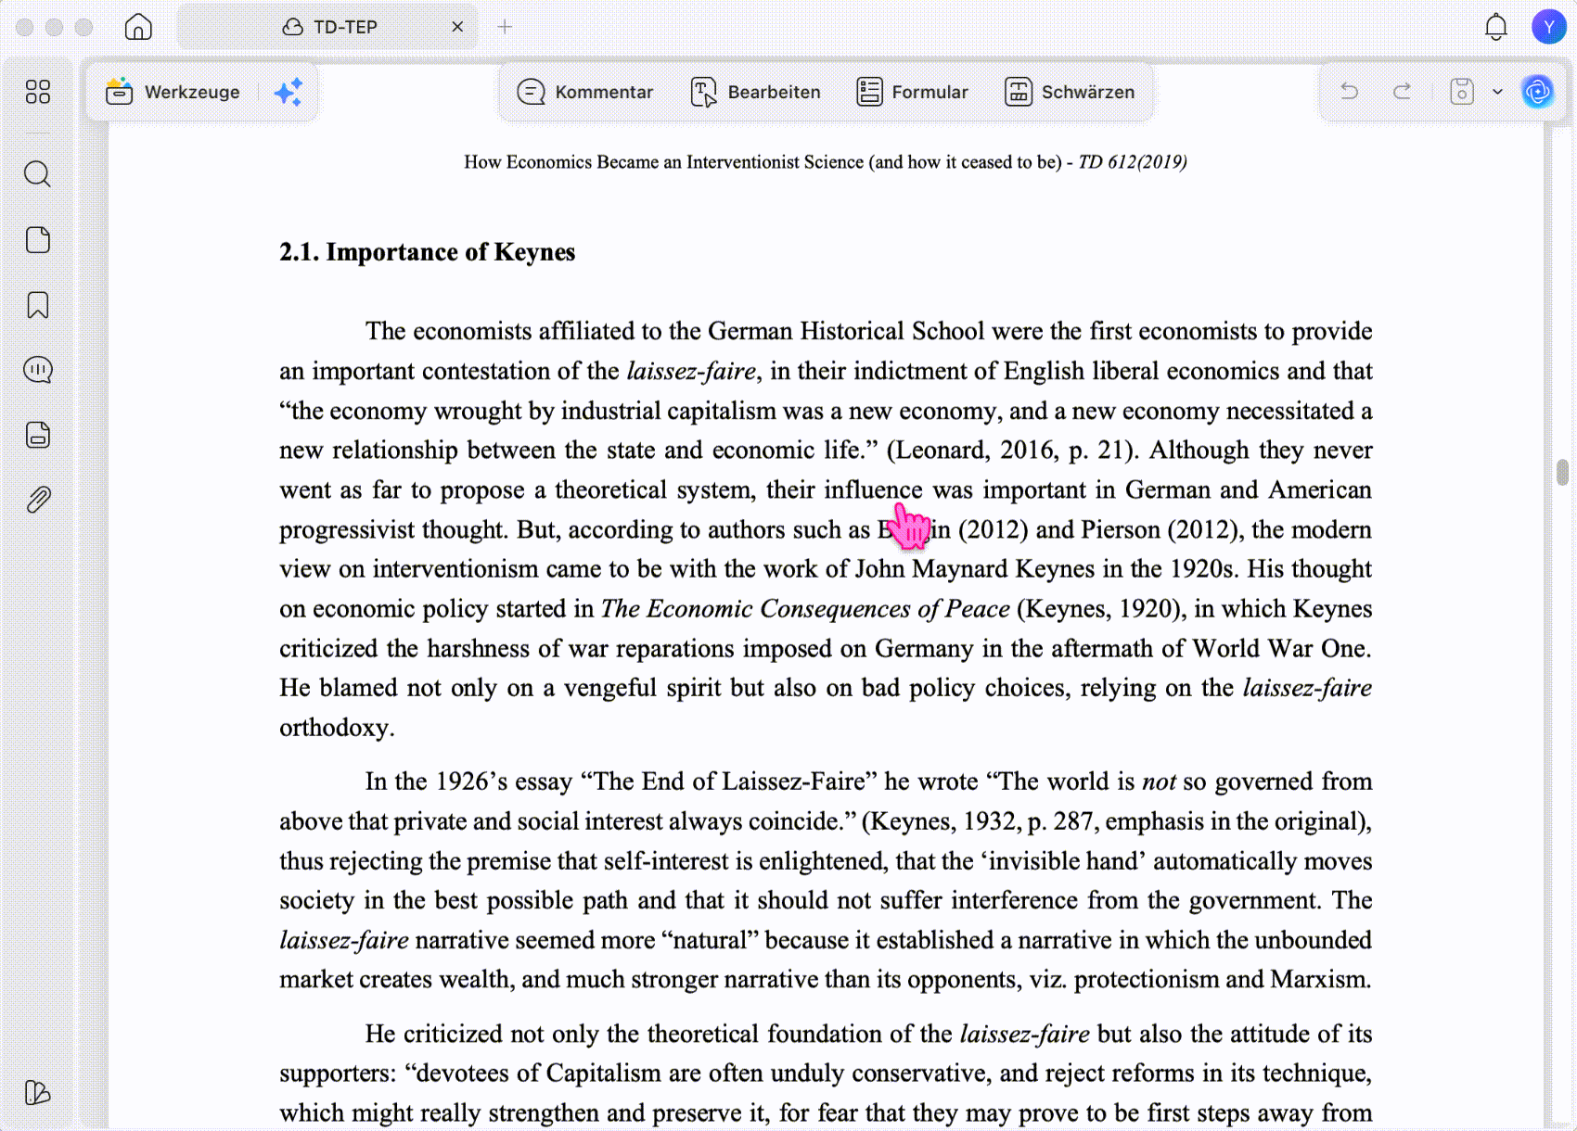
Task: Redo the last action
Action: tap(1402, 91)
